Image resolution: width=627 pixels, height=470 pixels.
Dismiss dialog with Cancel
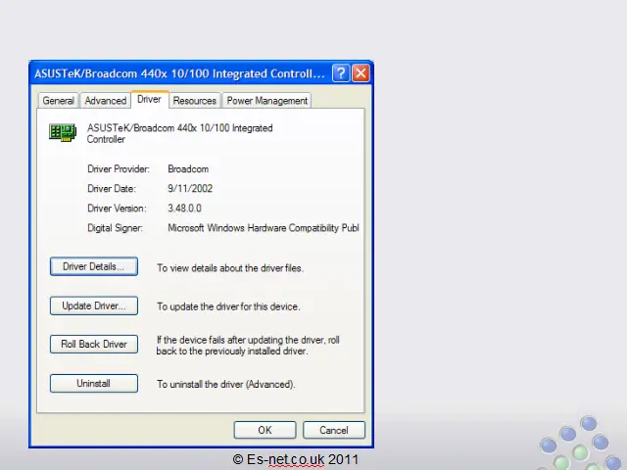coord(334,430)
